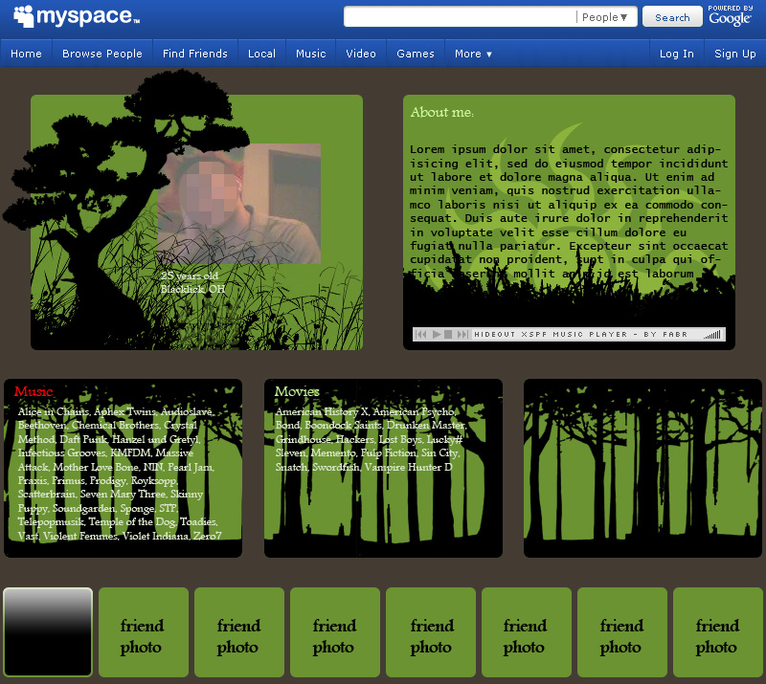Click inside the search text field
The width and height of the screenshot is (766, 684).
click(460, 17)
